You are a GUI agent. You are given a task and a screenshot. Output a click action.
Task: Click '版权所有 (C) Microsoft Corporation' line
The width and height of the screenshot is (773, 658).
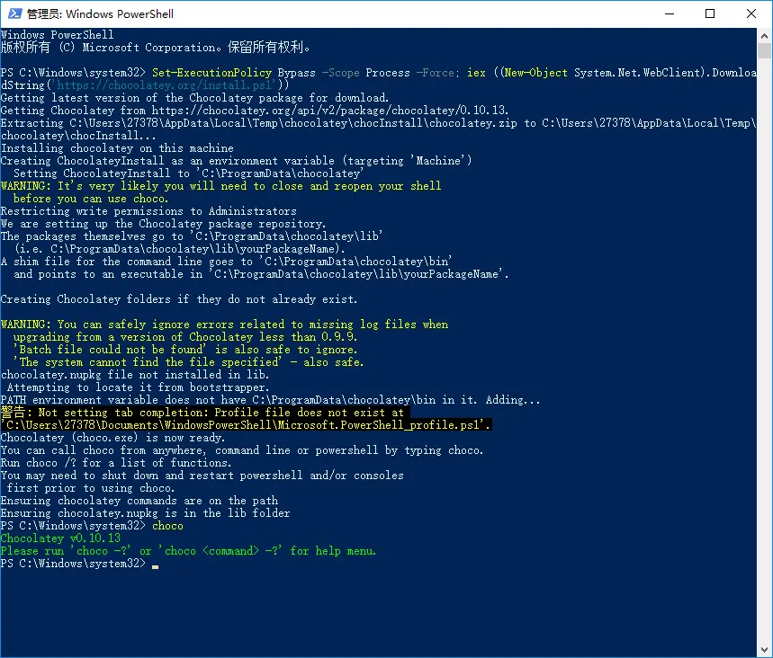156,48
